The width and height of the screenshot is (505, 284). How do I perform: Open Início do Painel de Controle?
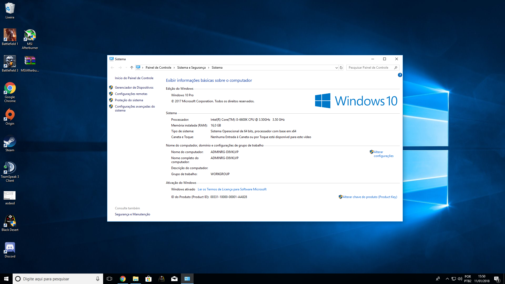(134, 78)
